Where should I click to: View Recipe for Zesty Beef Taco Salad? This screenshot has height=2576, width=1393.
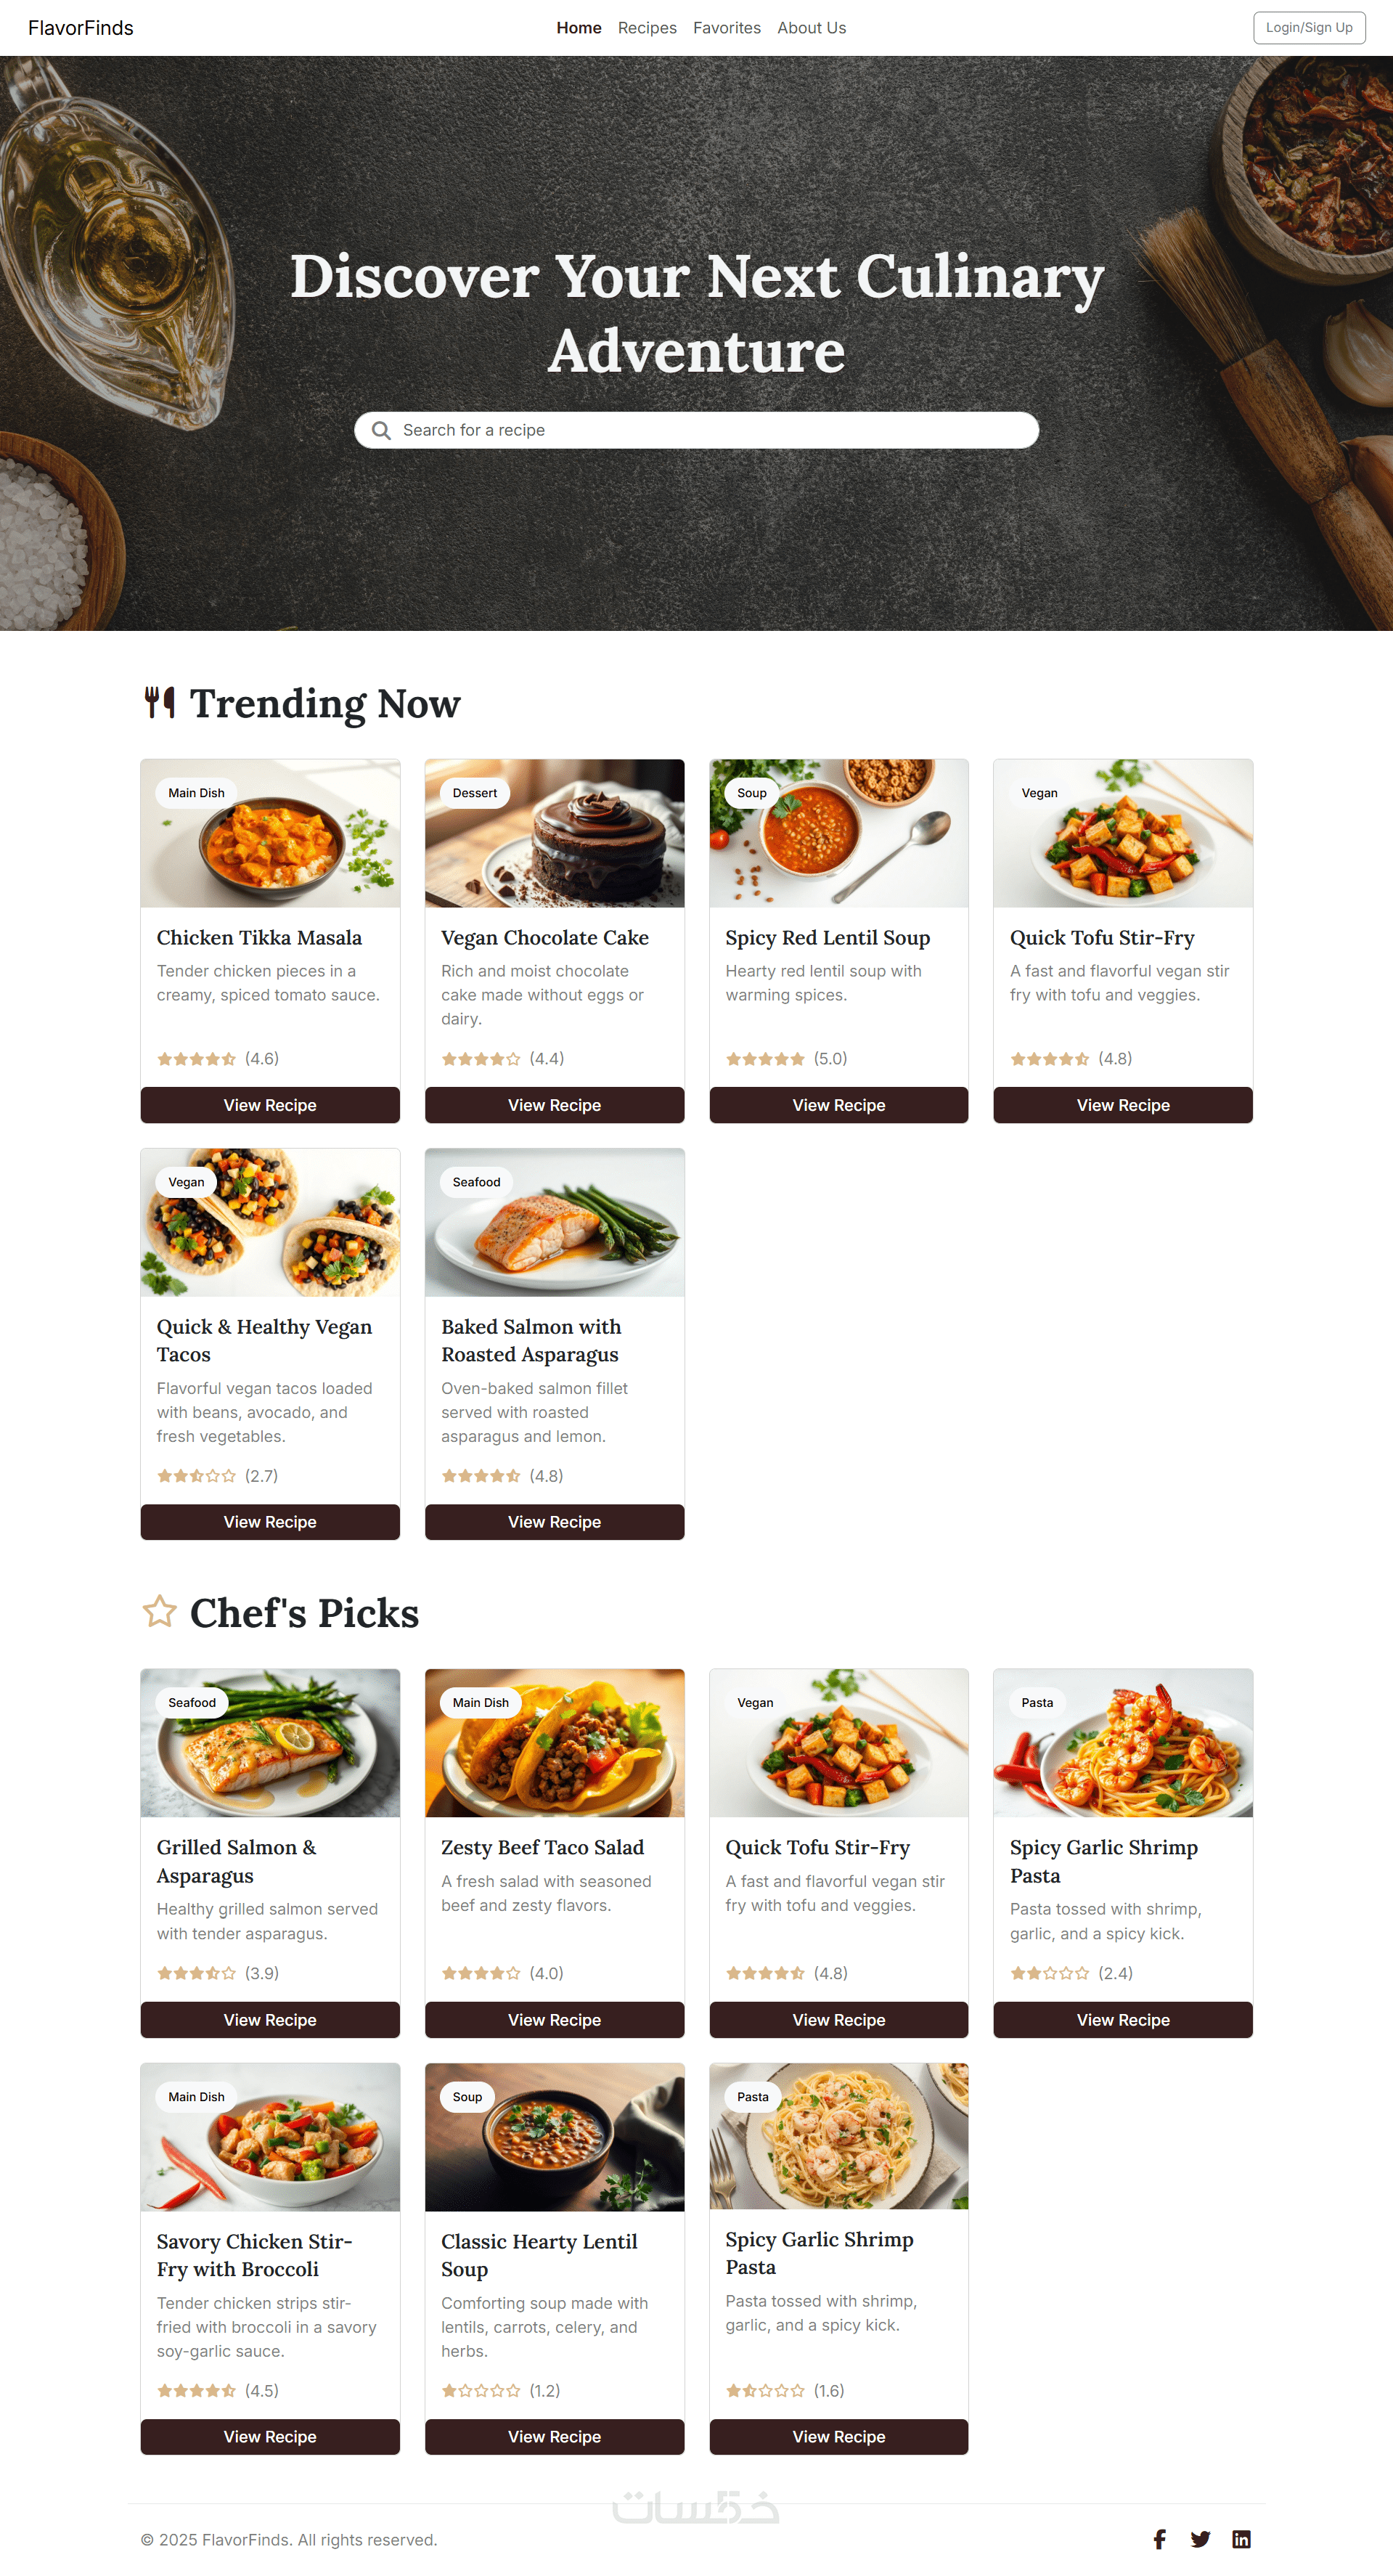[x=554, y=2019]
